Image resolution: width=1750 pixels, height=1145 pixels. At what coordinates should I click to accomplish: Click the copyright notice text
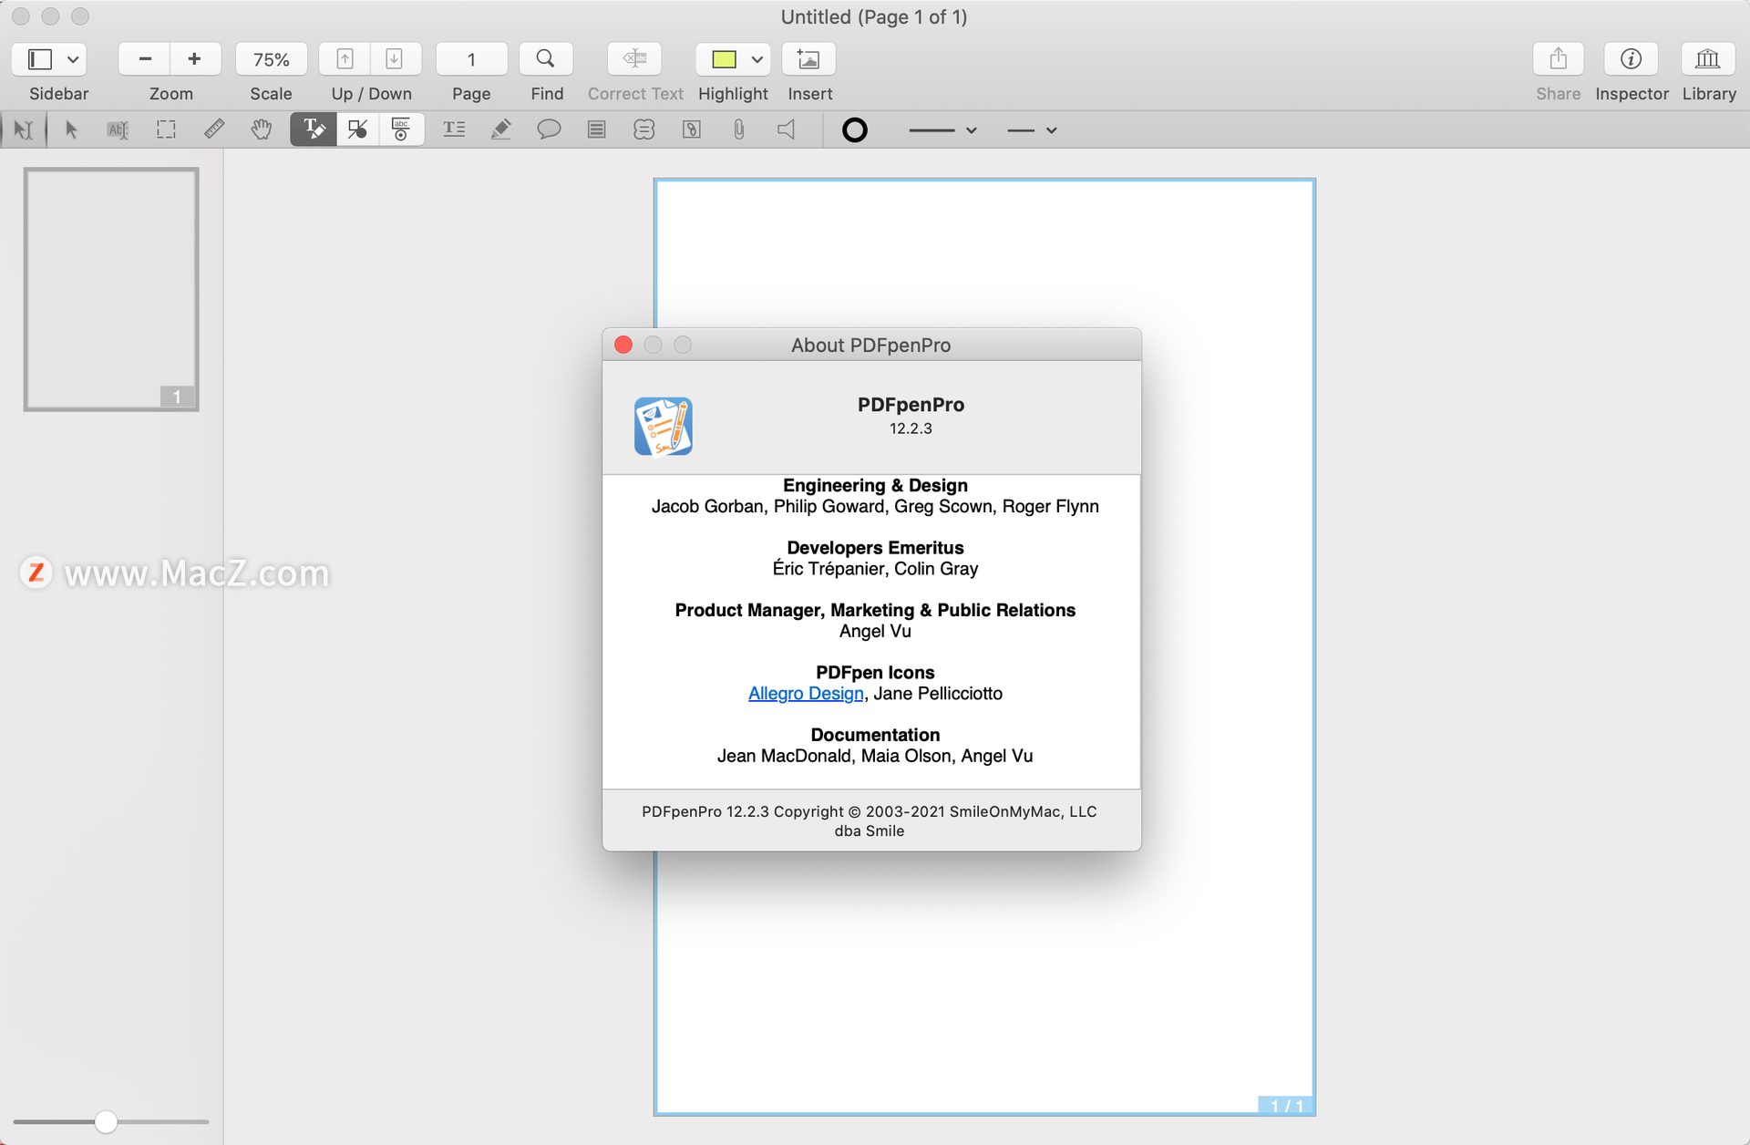(870, 821)
